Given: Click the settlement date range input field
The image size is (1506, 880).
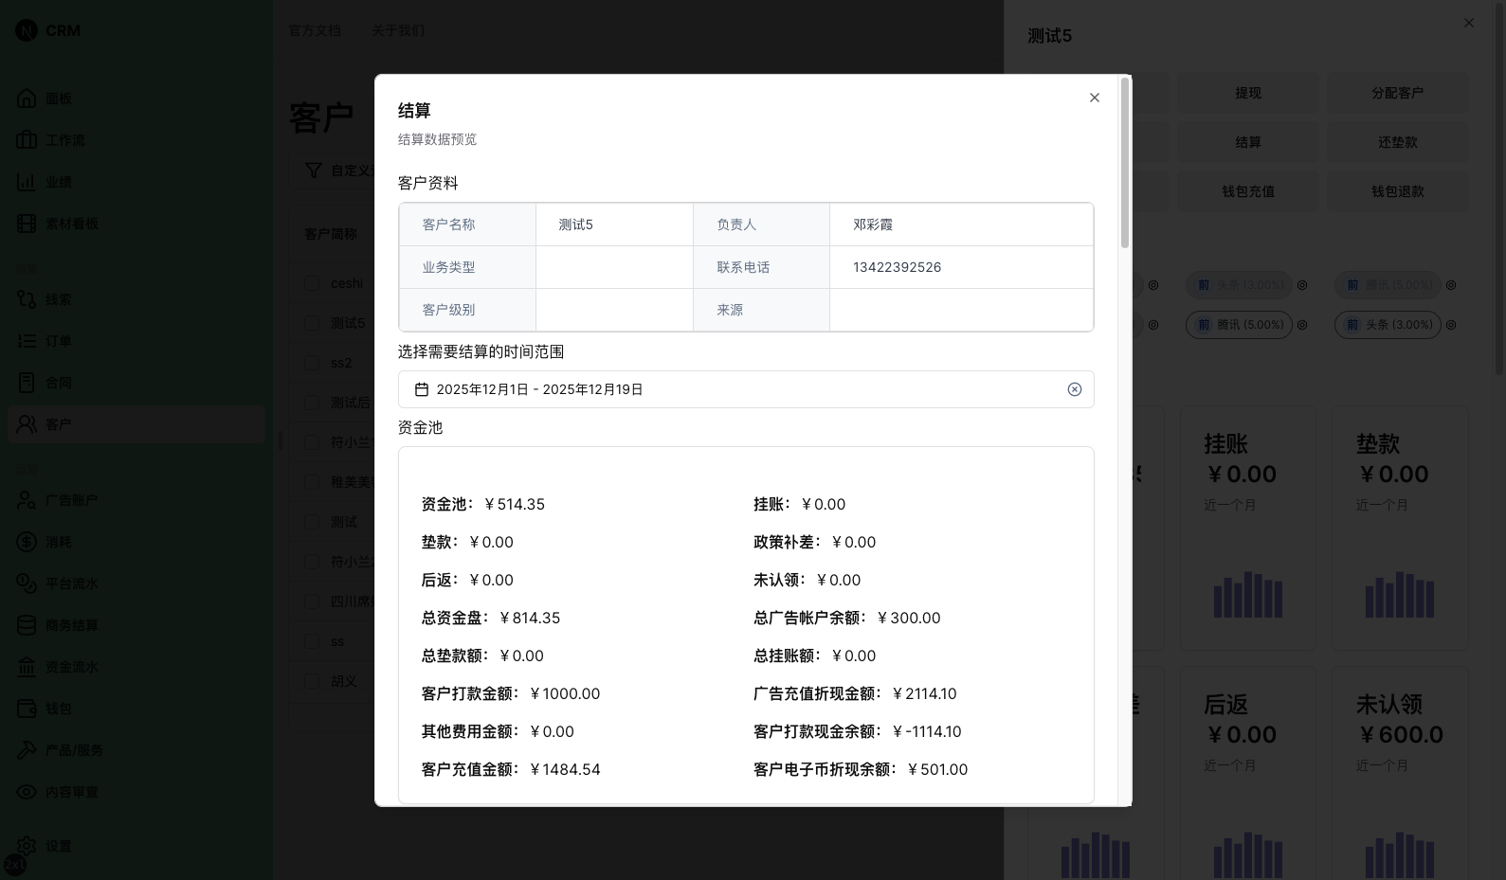Looking at the screenshot, I should pyautogui.click(x=746, y=389).
